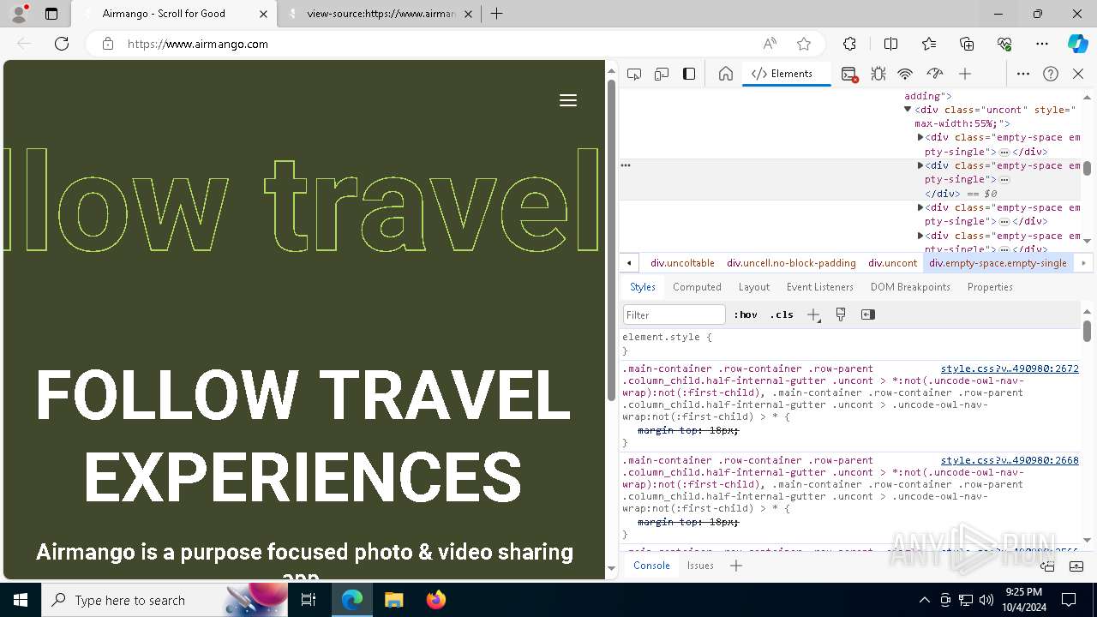Viewport: 1097px width, 617px height.
Task: View site information lock icon
Action: click(x=108, y=44)
